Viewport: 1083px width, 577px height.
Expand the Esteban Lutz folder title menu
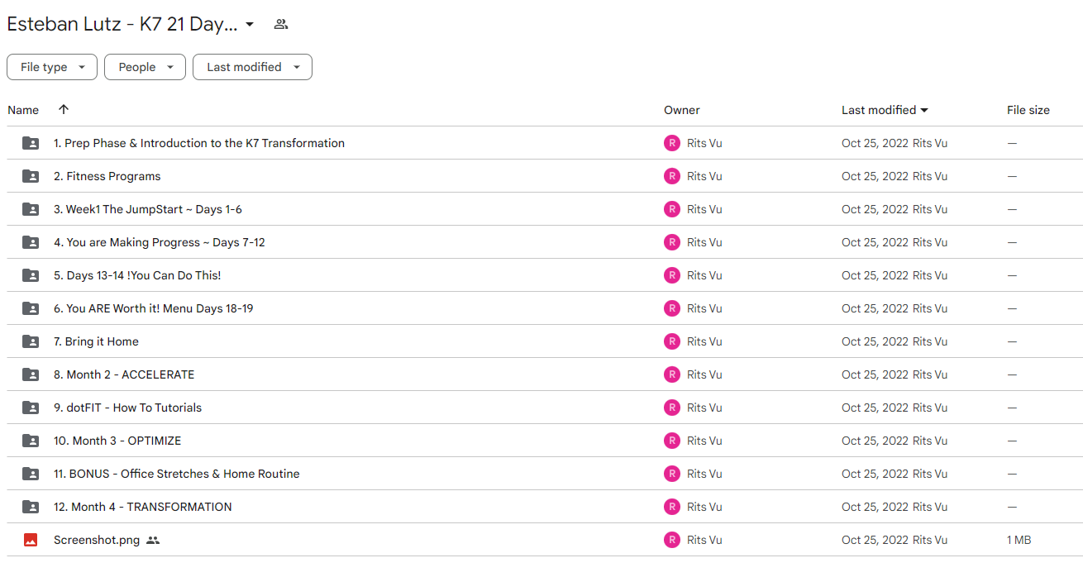[250, 25]
